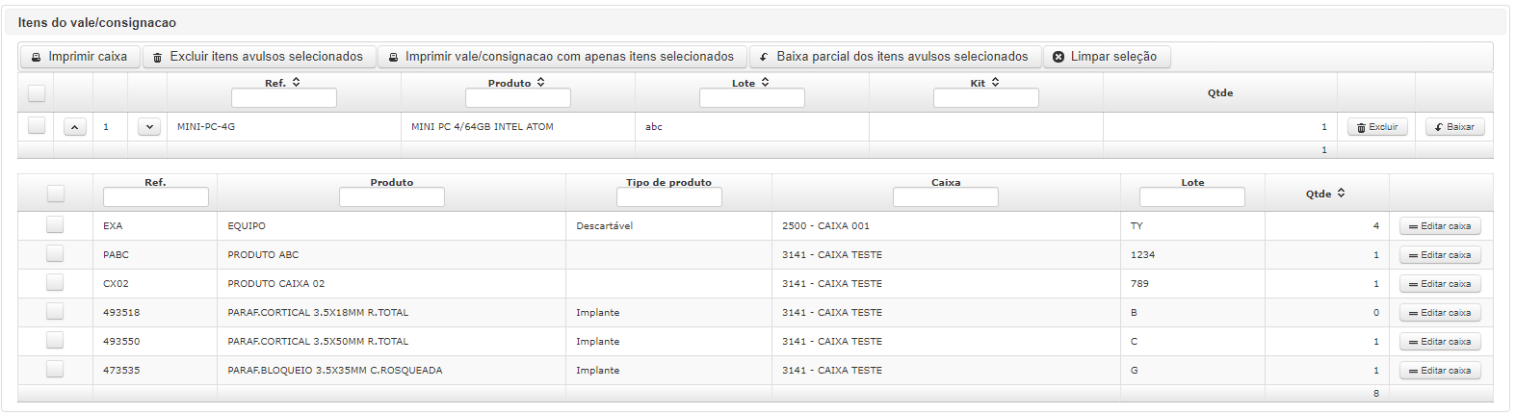Click Excluir itens avulsos selecionados trash button
The height and width of the screenshot is (415, 1516).
point(259,57)
